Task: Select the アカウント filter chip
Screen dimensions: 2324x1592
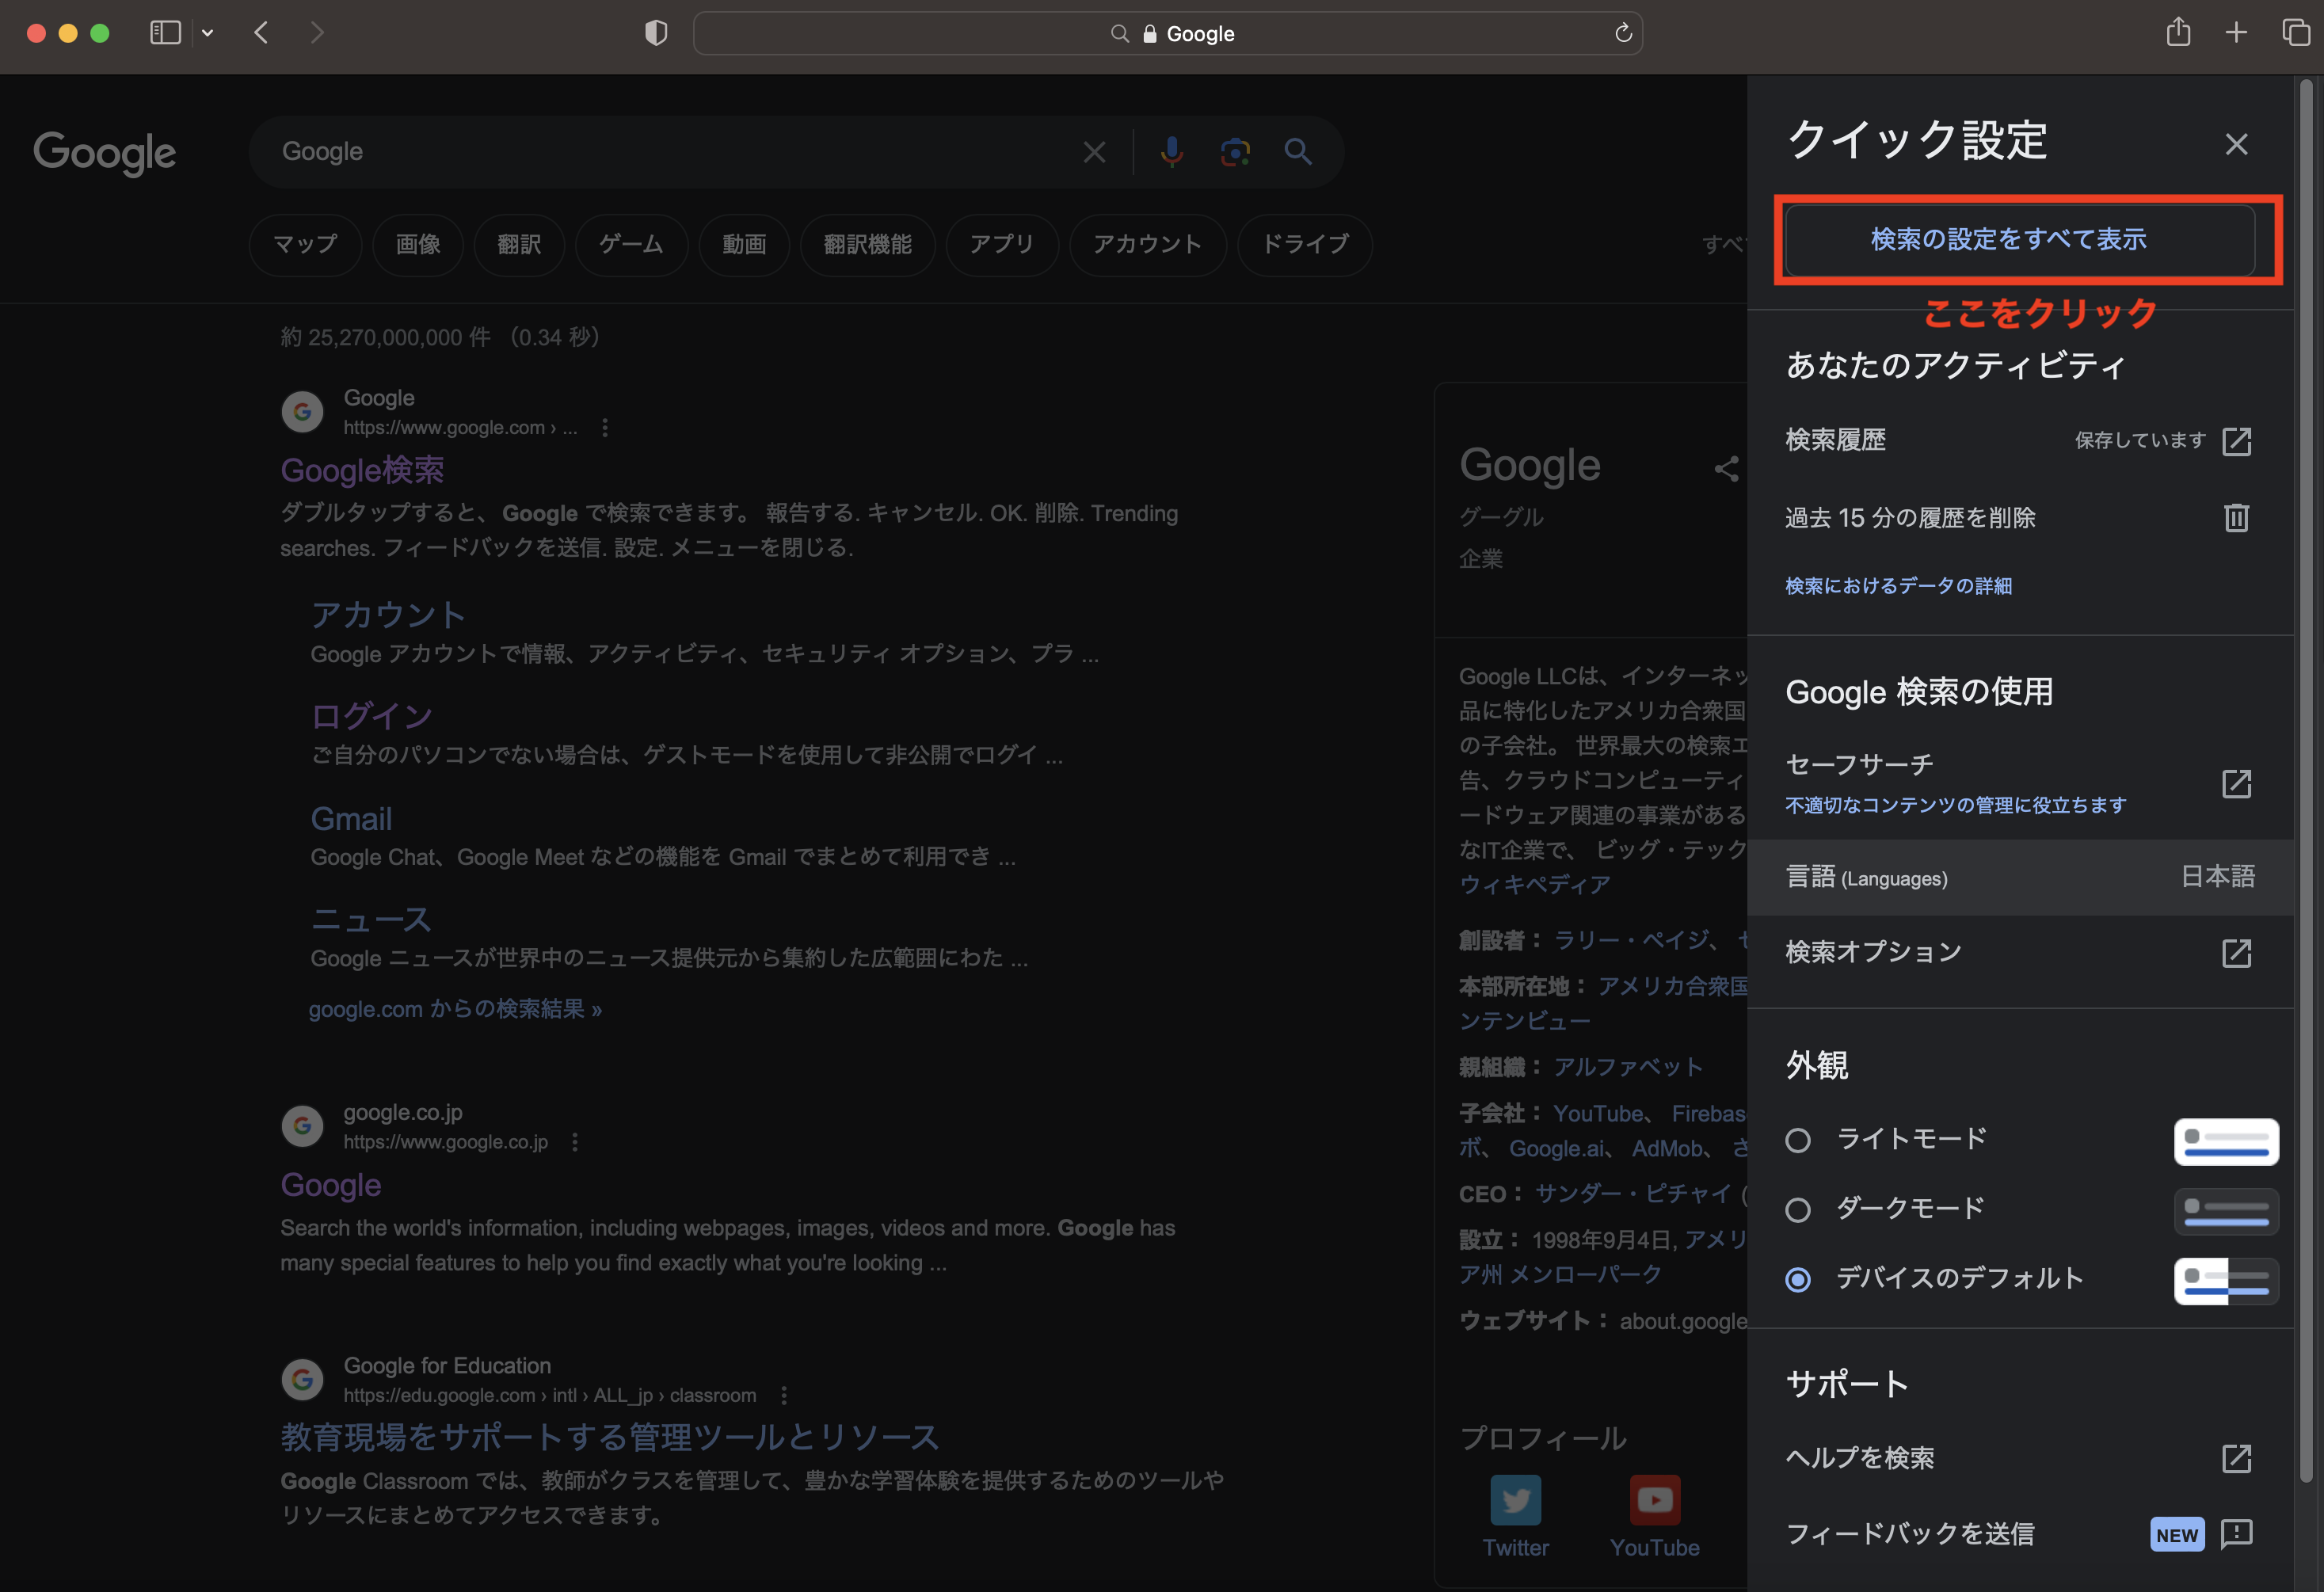Action: (1147, 244)
